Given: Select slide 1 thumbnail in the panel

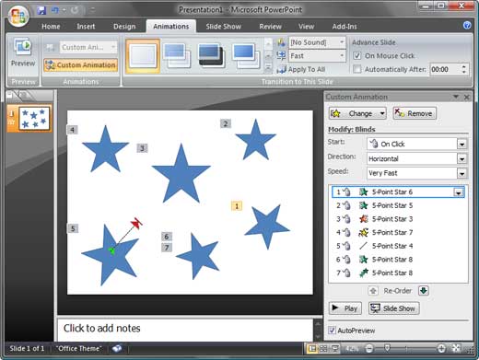Looking at the screenshot, I should (x=34, y=118).
